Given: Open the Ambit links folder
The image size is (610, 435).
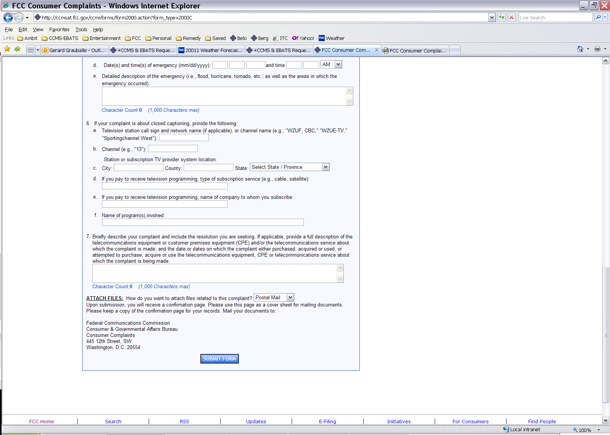Looking at the screenshot, I should pos(27,38).
